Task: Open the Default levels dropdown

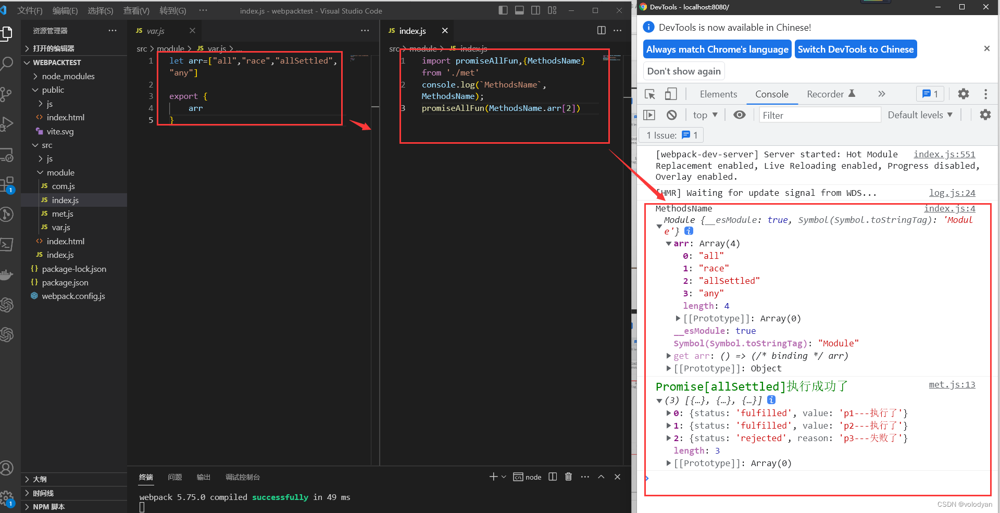Action: [x=920, y=115]
